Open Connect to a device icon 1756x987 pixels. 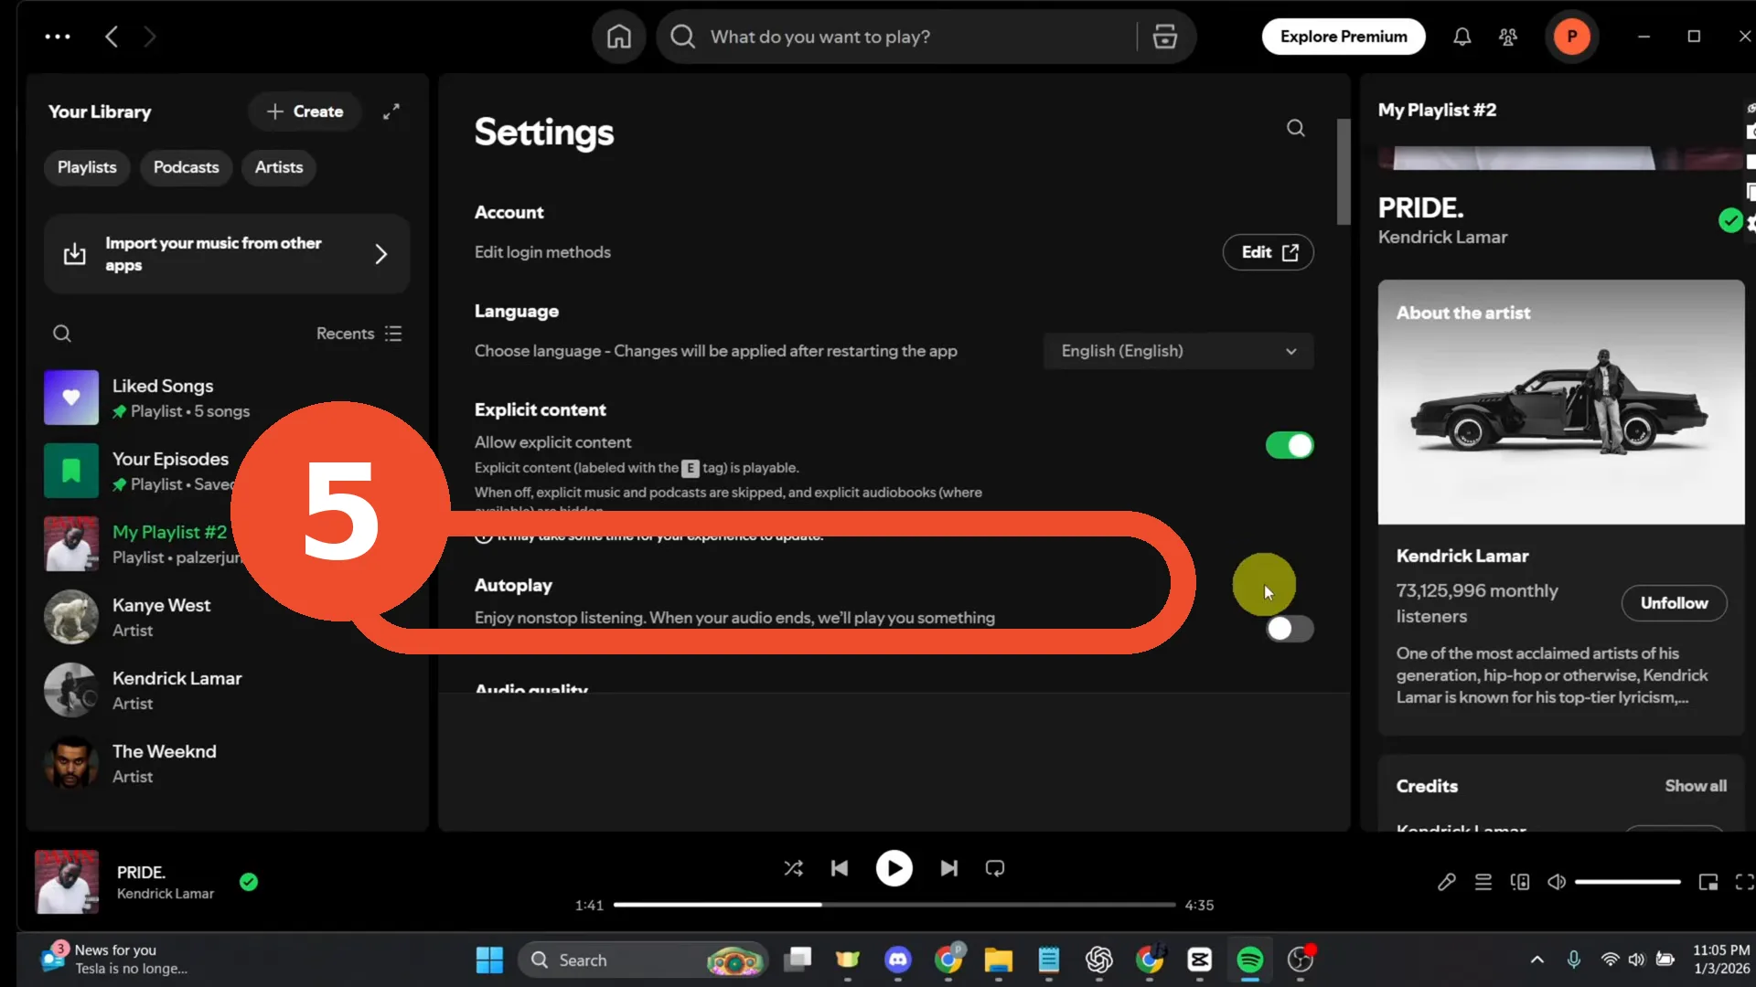[1519, 882]
